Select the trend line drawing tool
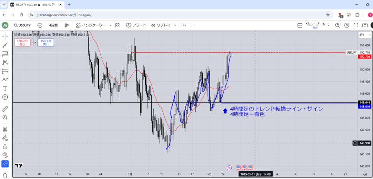 pyautogui.click(x=5, y=45)
